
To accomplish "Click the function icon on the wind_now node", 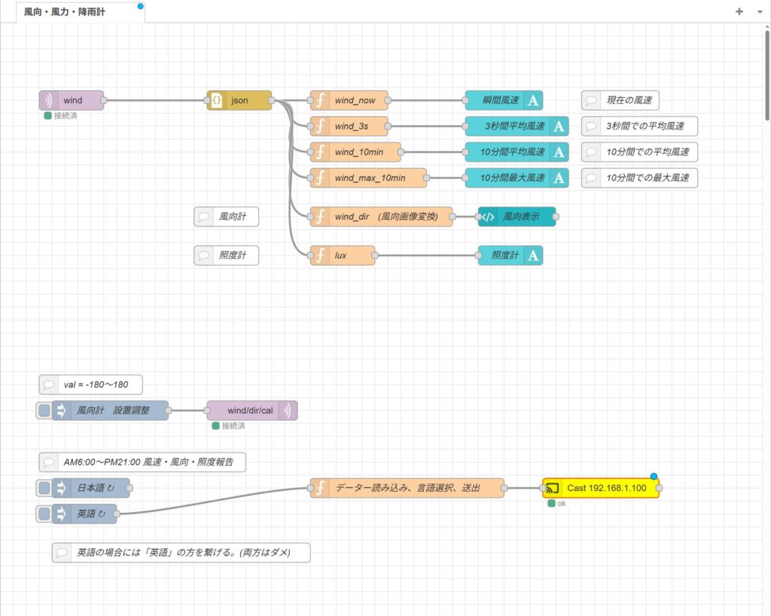I will pyautogui.click(x=320, y=100).
